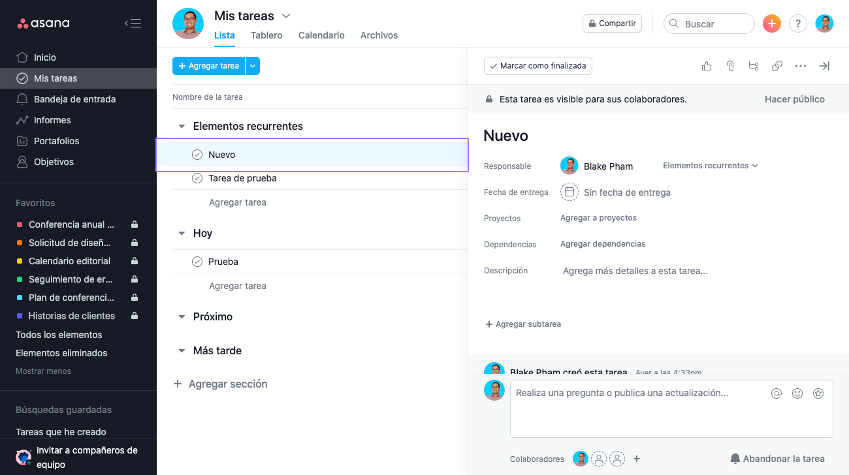Viewport: 849px width, 475px height.
Task: Mark the Nuevo task complete in list
Action: tap(197, 155)
